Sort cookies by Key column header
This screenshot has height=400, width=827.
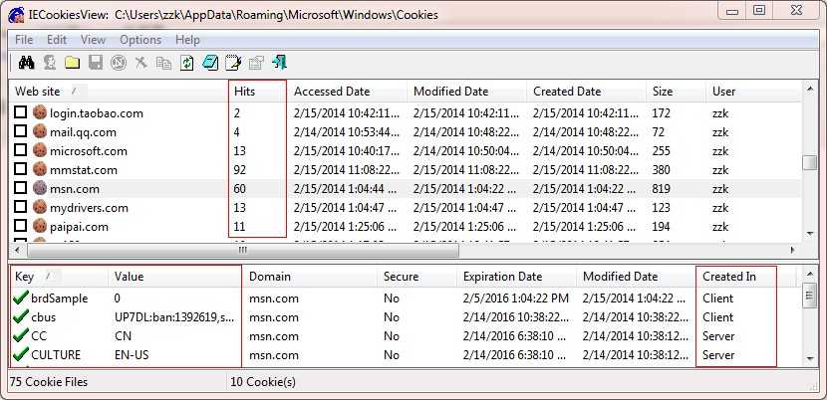point(59,277)
